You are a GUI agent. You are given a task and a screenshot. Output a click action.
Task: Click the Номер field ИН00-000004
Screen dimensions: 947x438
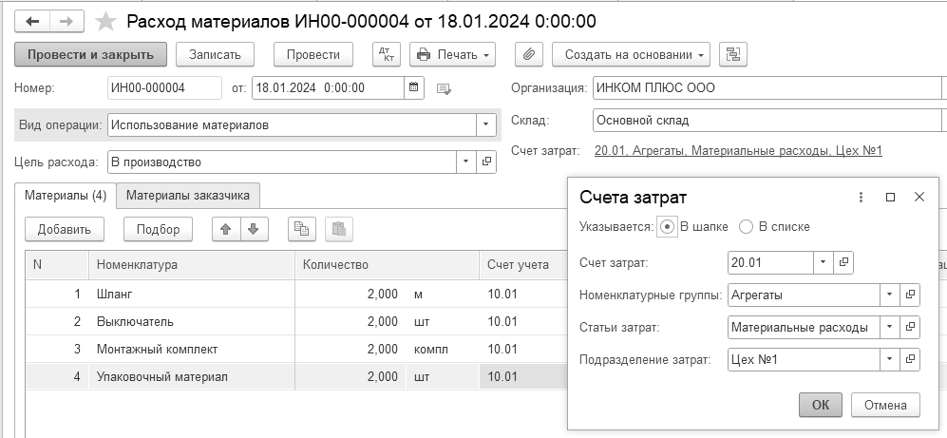(x=165, y=87)
